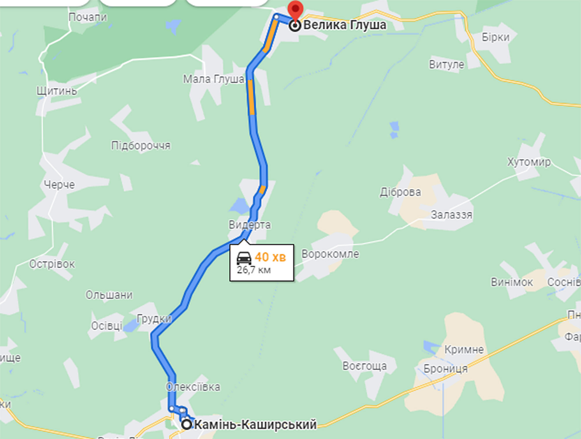The image size is (581, 439).
Task: Click the Бірки village label
Action: pyautogui.click(x=495, y=37)
